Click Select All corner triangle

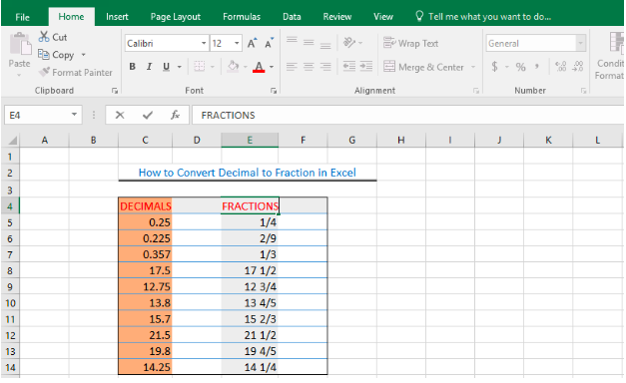(12, 140)
